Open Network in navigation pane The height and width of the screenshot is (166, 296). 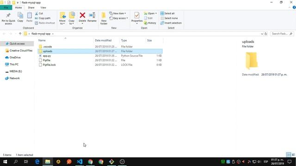(12, 78)
